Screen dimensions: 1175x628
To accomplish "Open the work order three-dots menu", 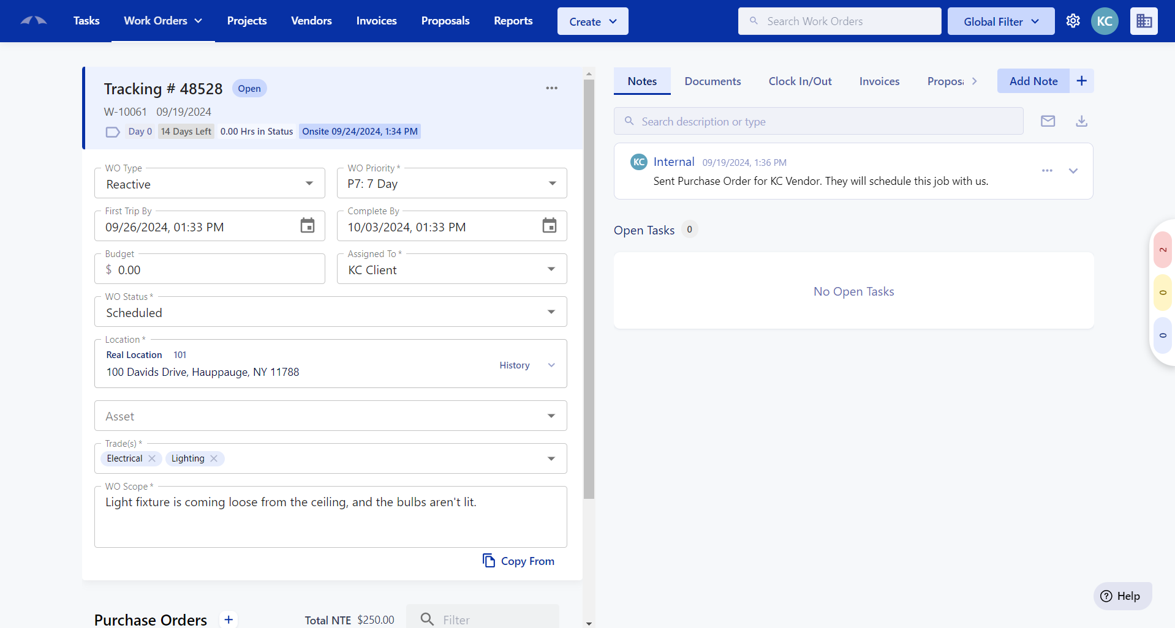I will [551, 88].
